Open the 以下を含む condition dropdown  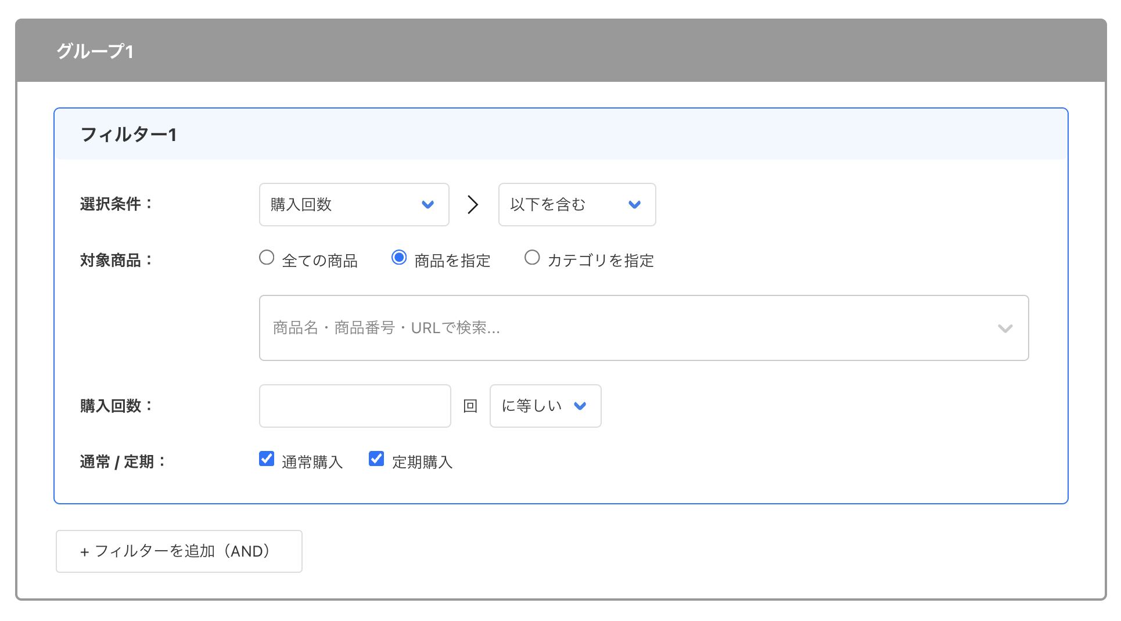click(x=577, y=204)
